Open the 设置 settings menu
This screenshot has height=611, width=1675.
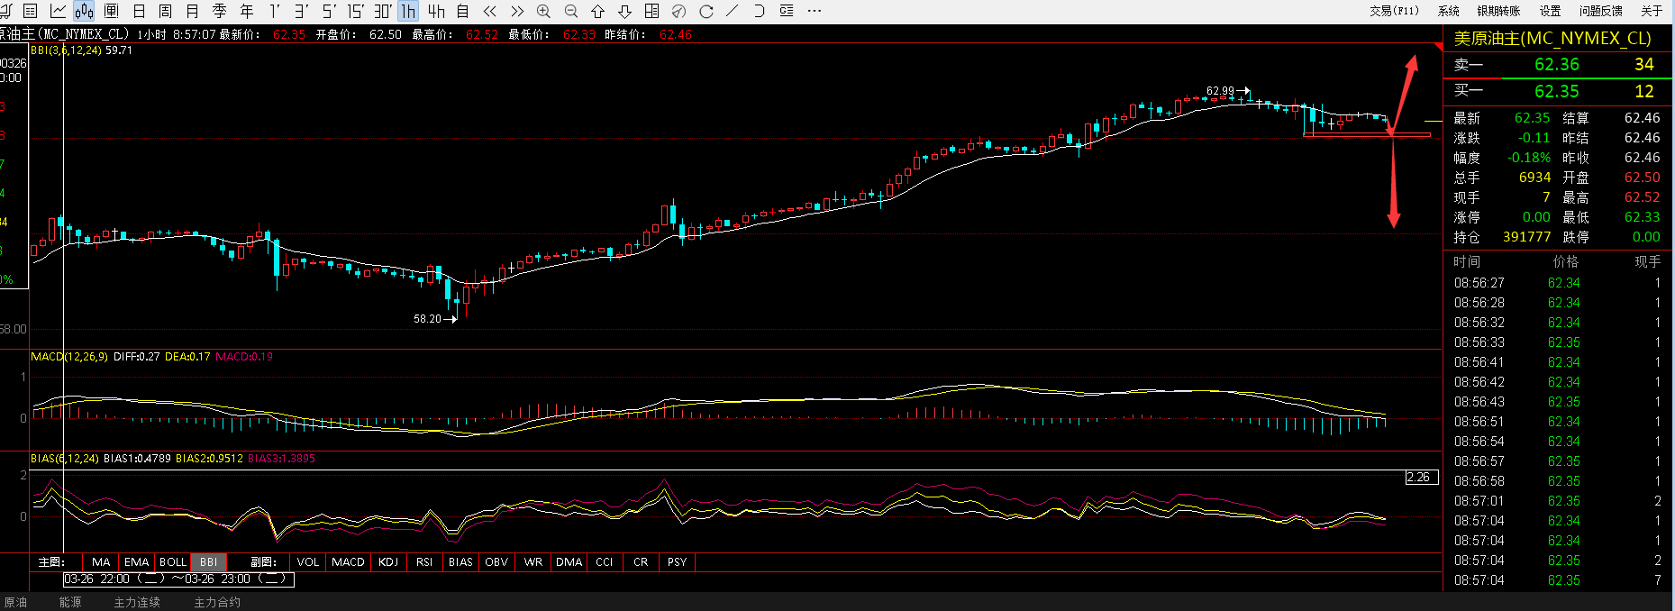(x=1550, y=11)
